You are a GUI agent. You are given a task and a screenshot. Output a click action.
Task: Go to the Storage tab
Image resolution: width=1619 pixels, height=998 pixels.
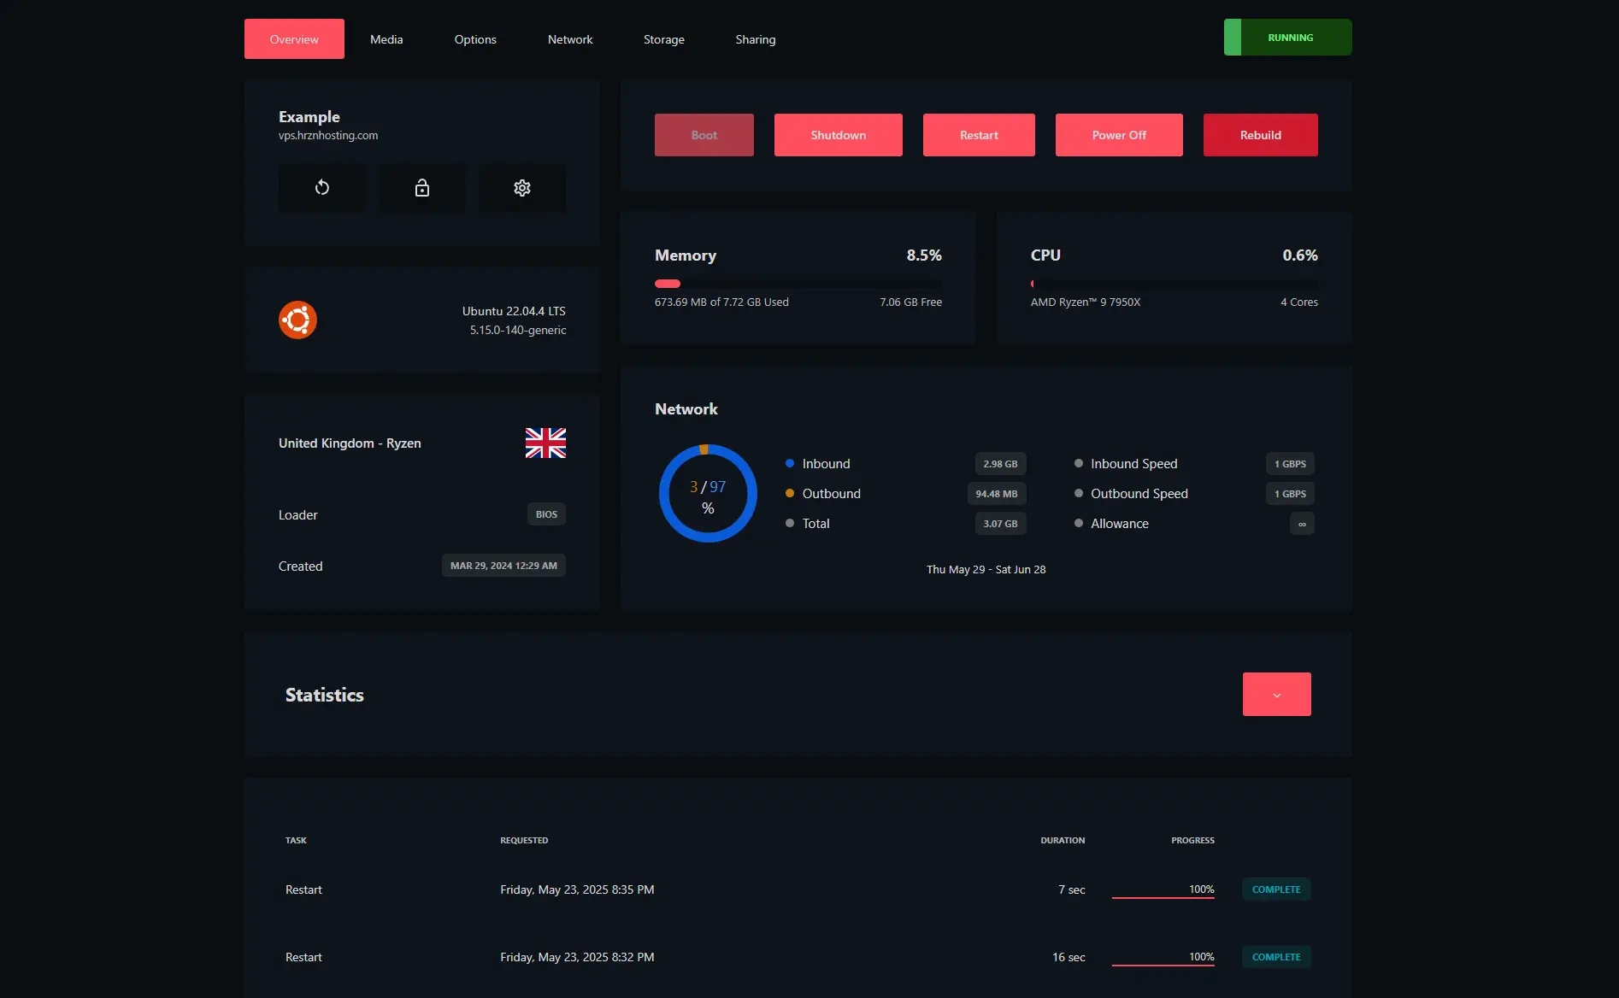(663, 39)
